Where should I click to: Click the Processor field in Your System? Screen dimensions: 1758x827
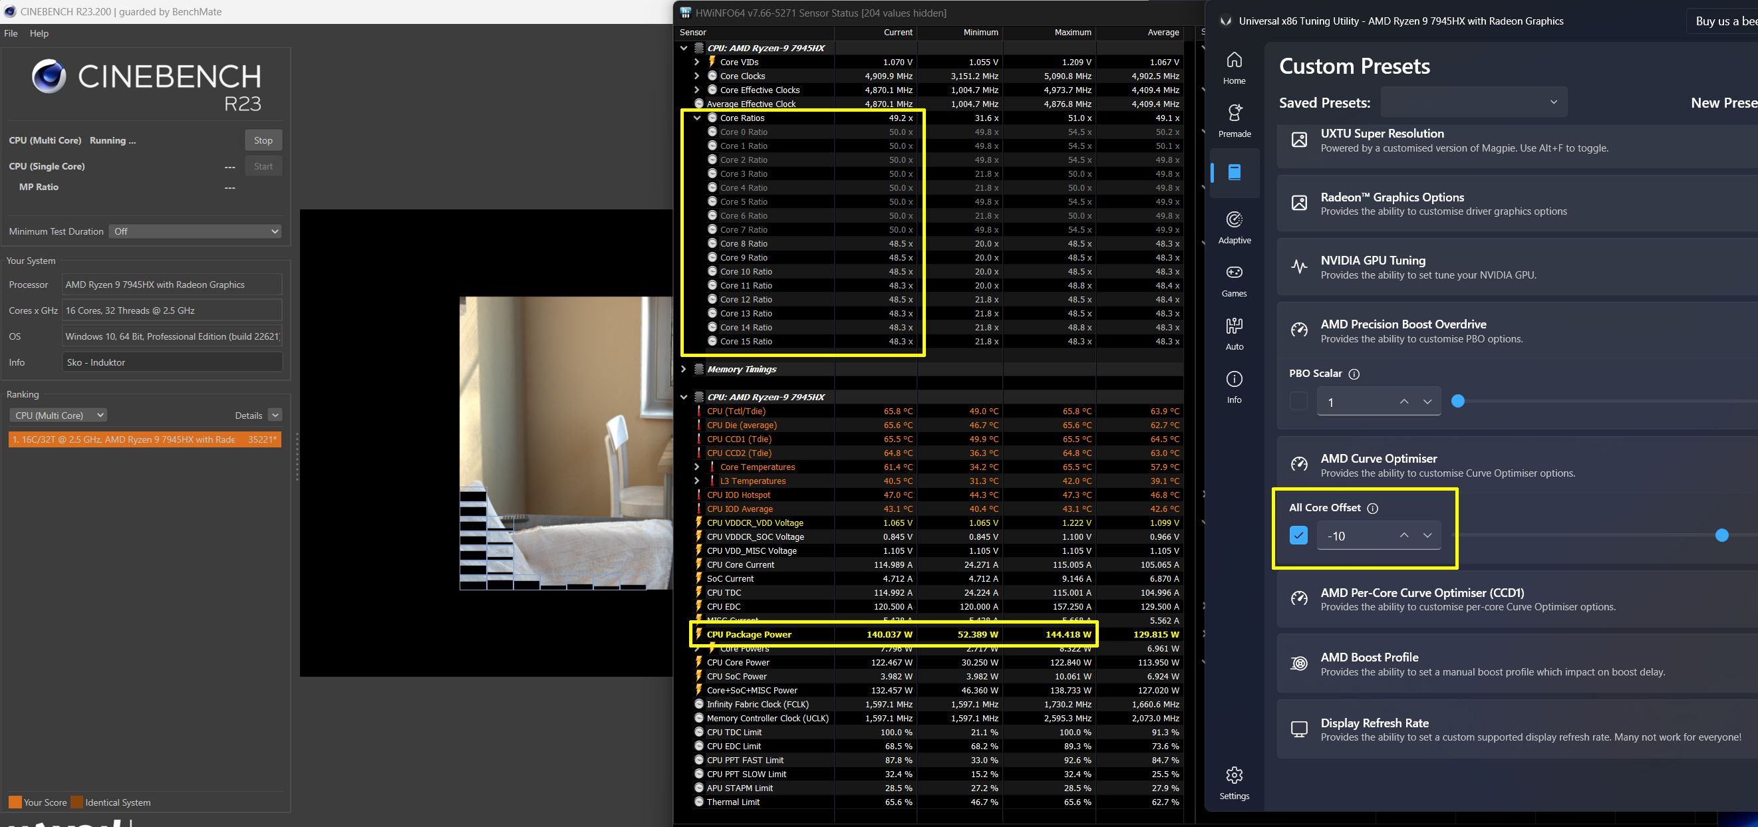click(172, 285)
